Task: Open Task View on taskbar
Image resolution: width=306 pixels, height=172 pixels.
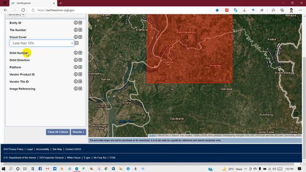Action: [x=25, y=169]
